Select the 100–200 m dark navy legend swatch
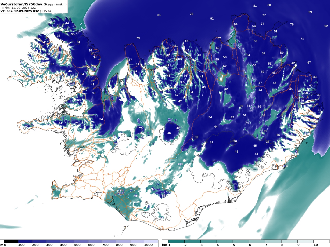 coord(25,241)
